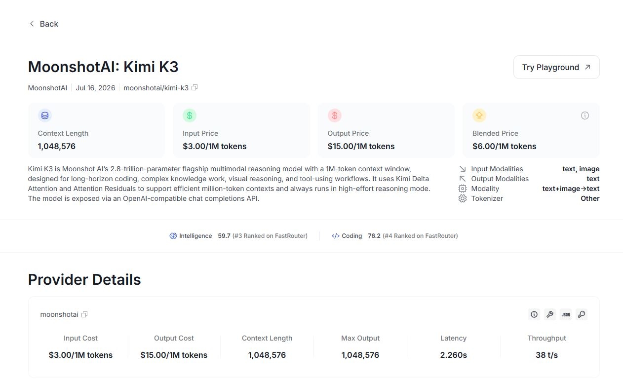
Task: Click the Jul 16, 2026 date
Action: coord(95,88)
